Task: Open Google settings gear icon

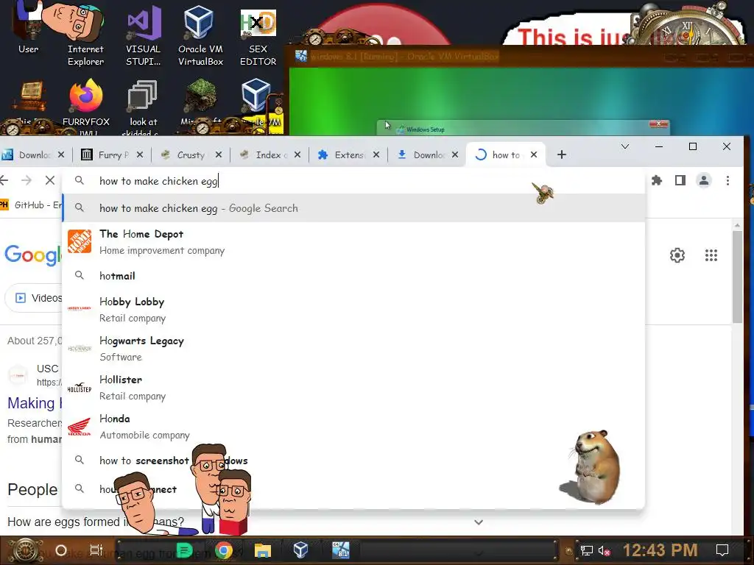Action: coord(677,255)
